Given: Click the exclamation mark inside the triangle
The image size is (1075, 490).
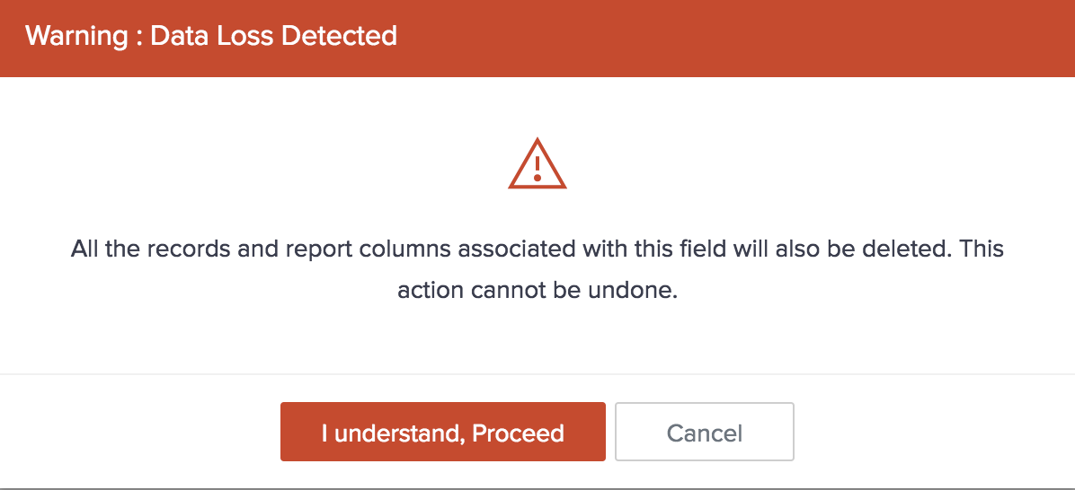Looking at the screenshot, I should pos(537,168).
